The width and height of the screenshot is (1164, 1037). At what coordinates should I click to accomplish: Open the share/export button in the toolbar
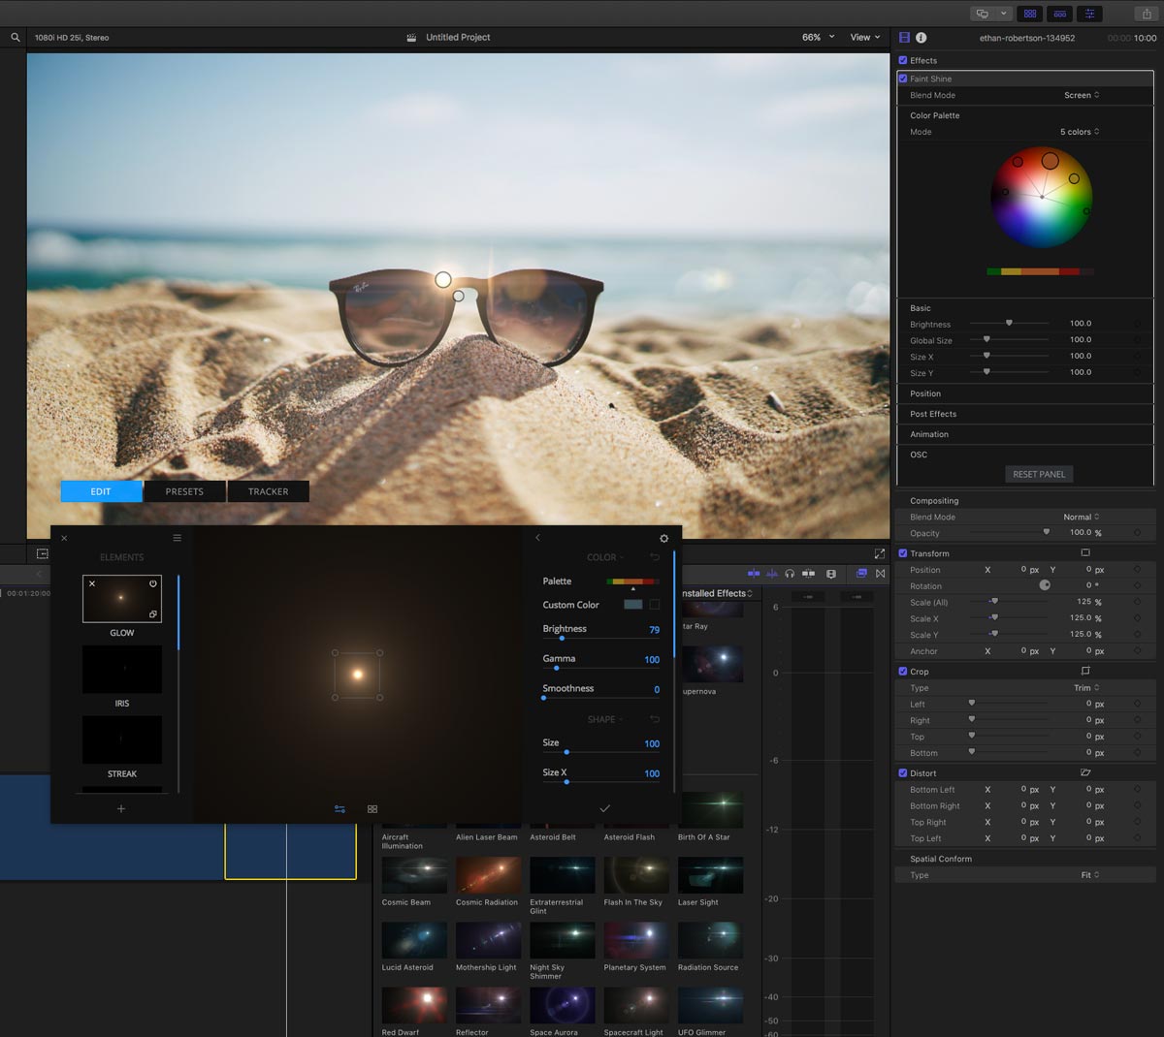point(1146,14)
